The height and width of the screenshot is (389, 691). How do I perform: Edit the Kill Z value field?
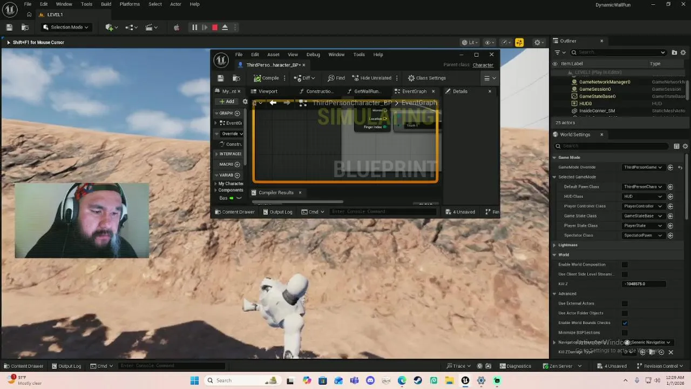click(x=644, y=284)
